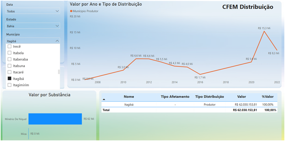This screenshot has height=141, width=286.
Task: Enable the Itabuna checkbox
Action: pyautogui.click(x=9, y=66)
